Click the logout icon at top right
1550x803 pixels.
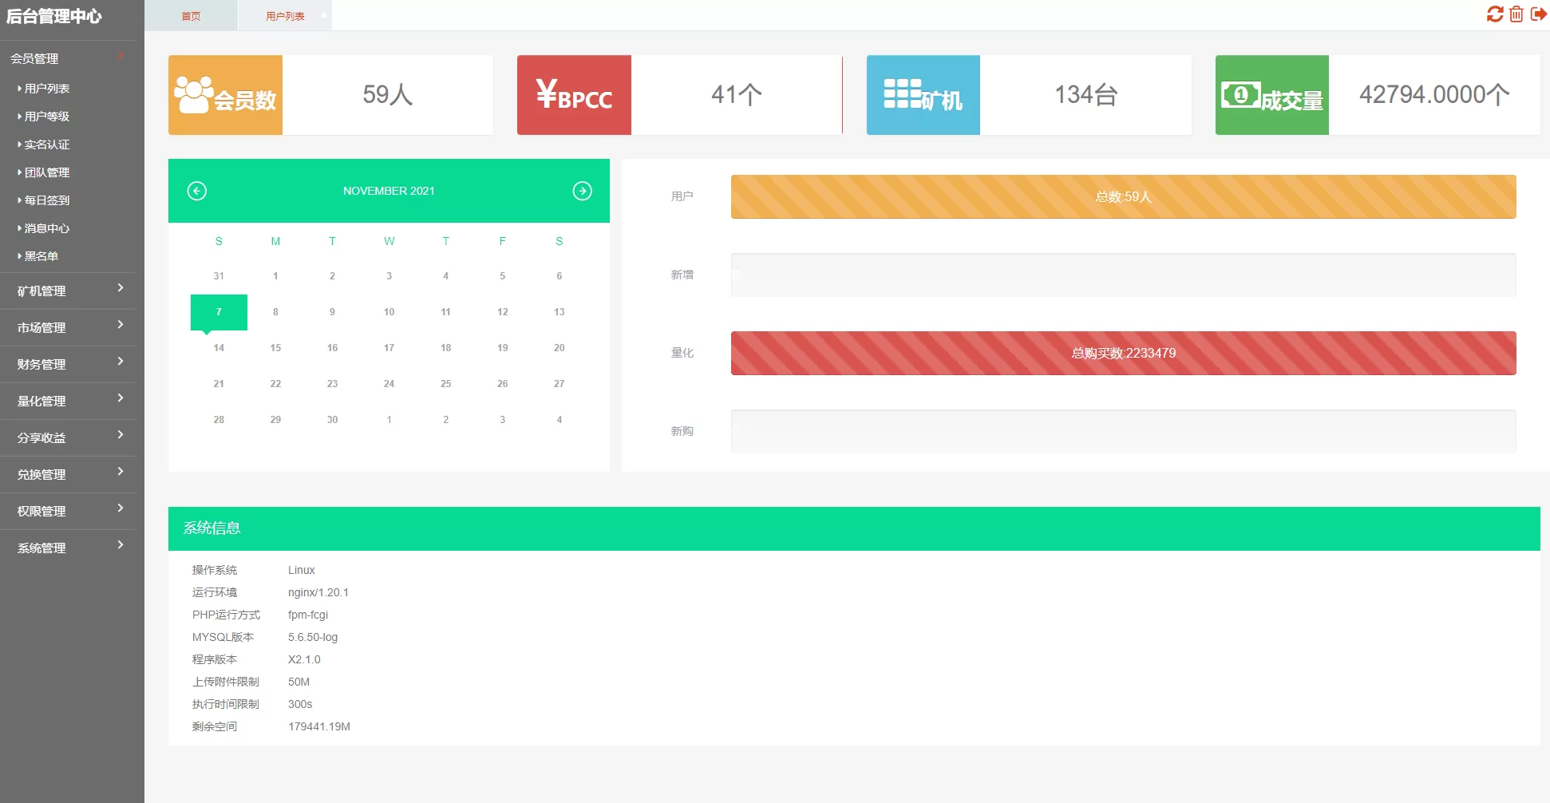(1538, 14)
